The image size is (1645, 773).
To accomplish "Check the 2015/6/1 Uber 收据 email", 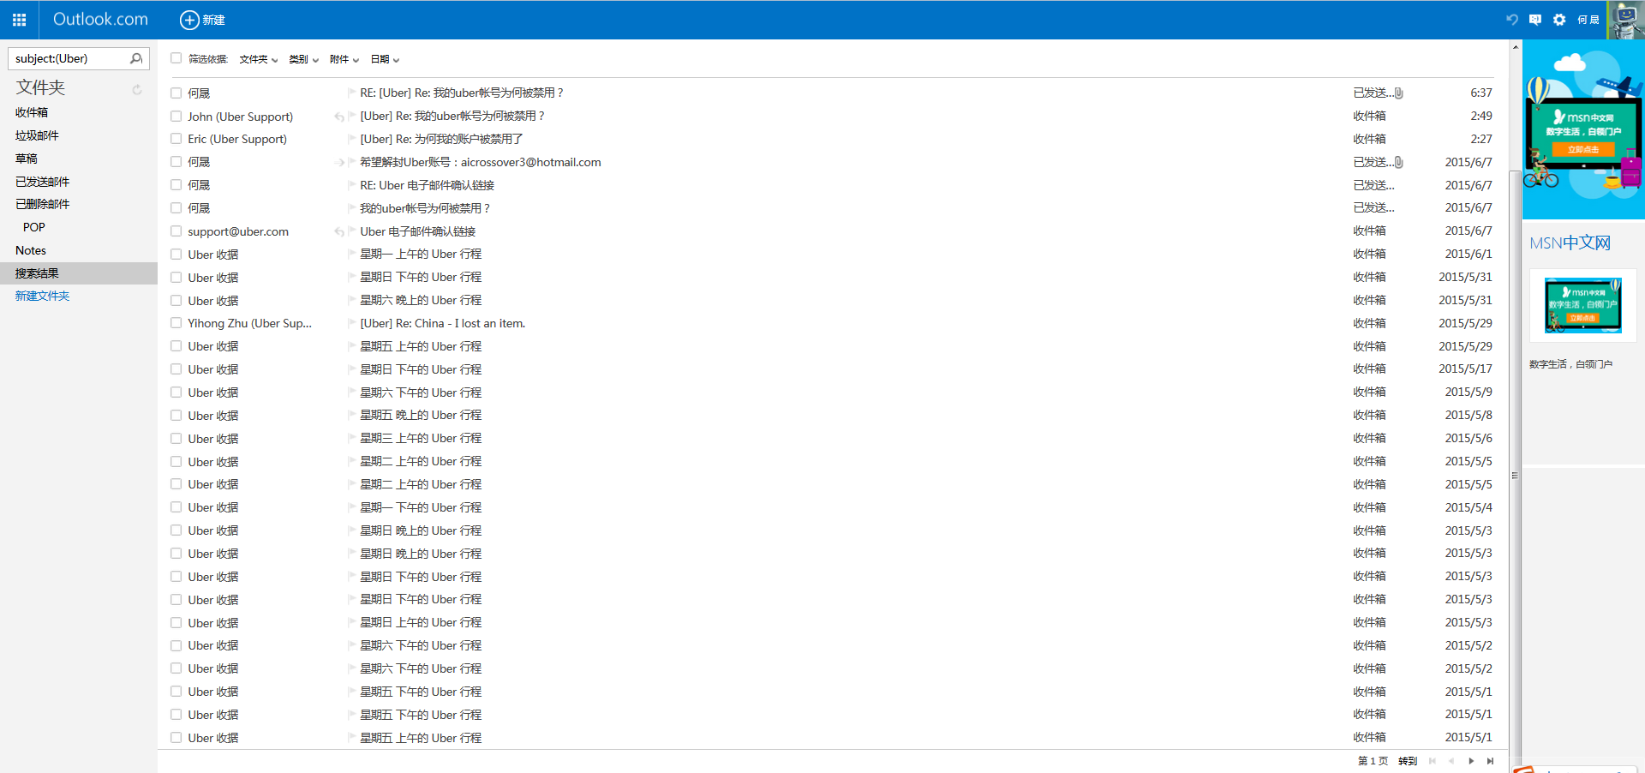I will [176, 254].
